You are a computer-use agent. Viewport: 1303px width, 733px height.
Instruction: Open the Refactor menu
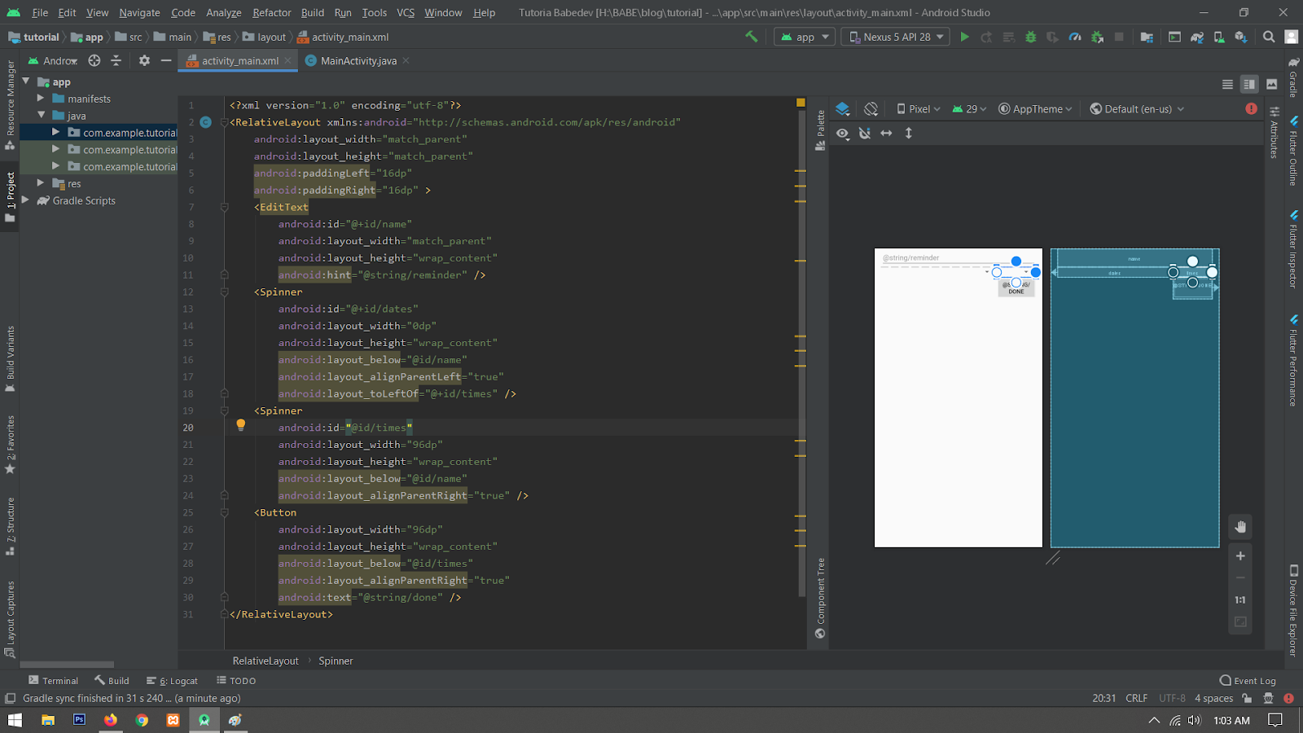[x=271, y=12]
